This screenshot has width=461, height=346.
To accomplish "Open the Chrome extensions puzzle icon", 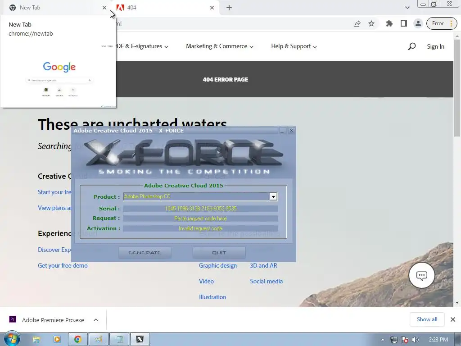I will [389, 23].
